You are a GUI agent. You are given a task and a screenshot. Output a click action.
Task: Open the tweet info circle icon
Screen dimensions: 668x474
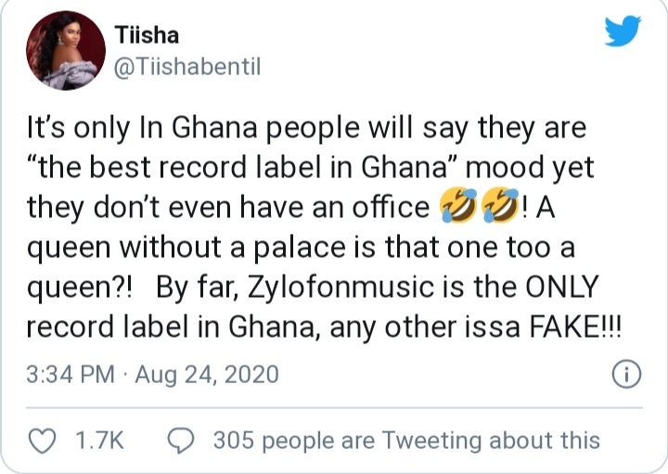pyautogui.click(x=628, y=375)
